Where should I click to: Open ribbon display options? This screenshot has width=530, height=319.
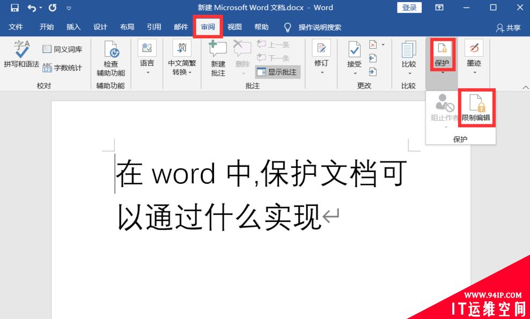439,8
